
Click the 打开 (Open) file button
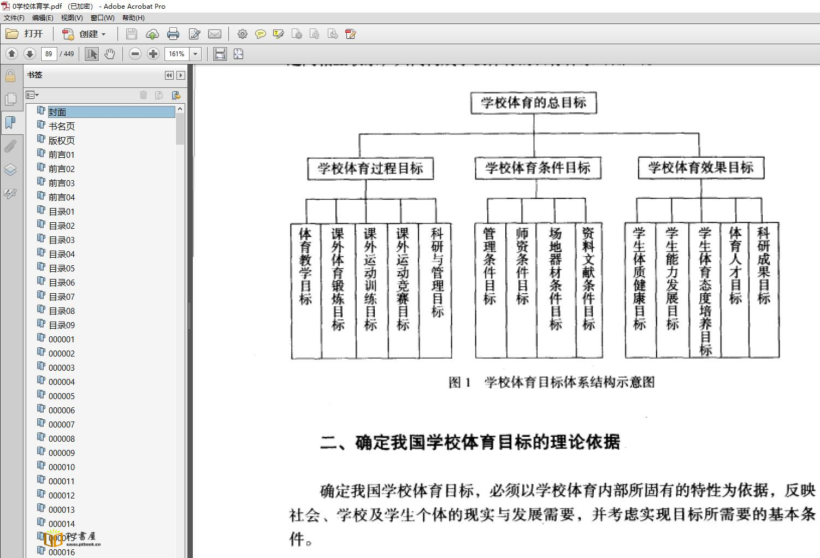[25, 34]
